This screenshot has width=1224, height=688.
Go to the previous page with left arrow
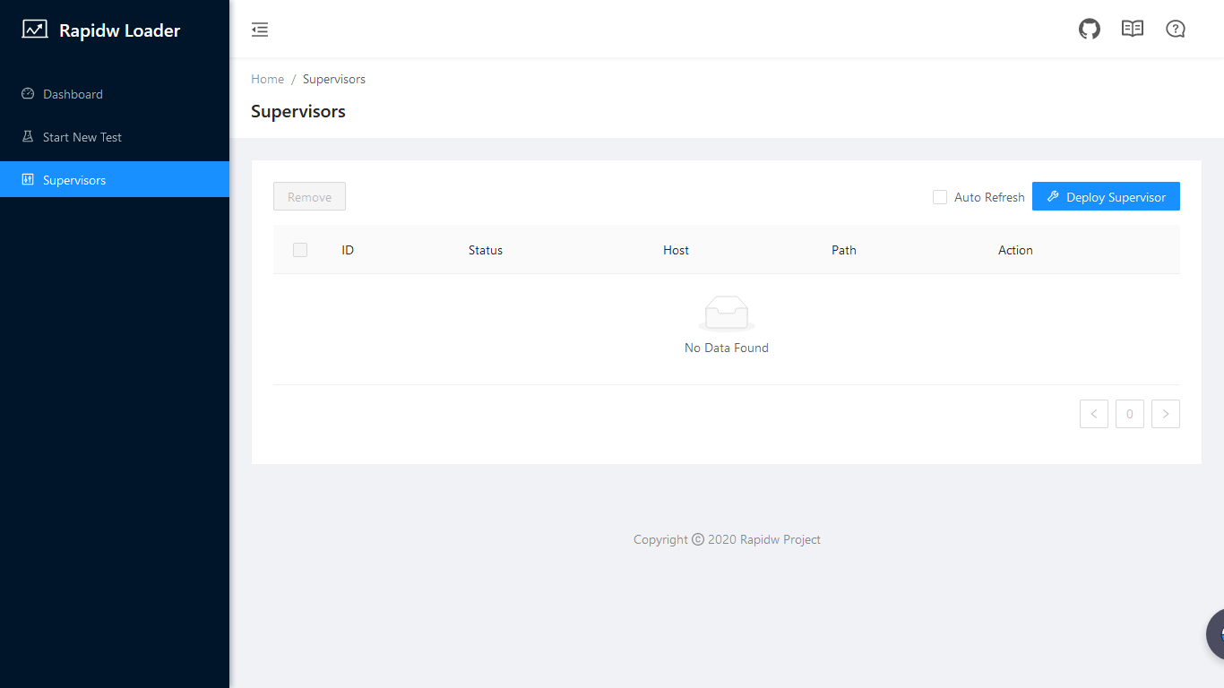pyautogui.click(x=1094, y=414)
